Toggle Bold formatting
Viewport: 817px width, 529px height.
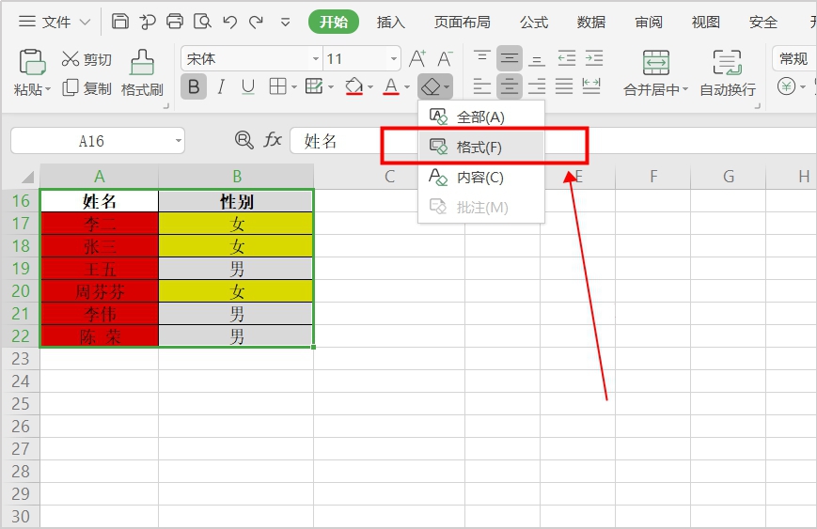pyautogui.click(x=194, y=86)
